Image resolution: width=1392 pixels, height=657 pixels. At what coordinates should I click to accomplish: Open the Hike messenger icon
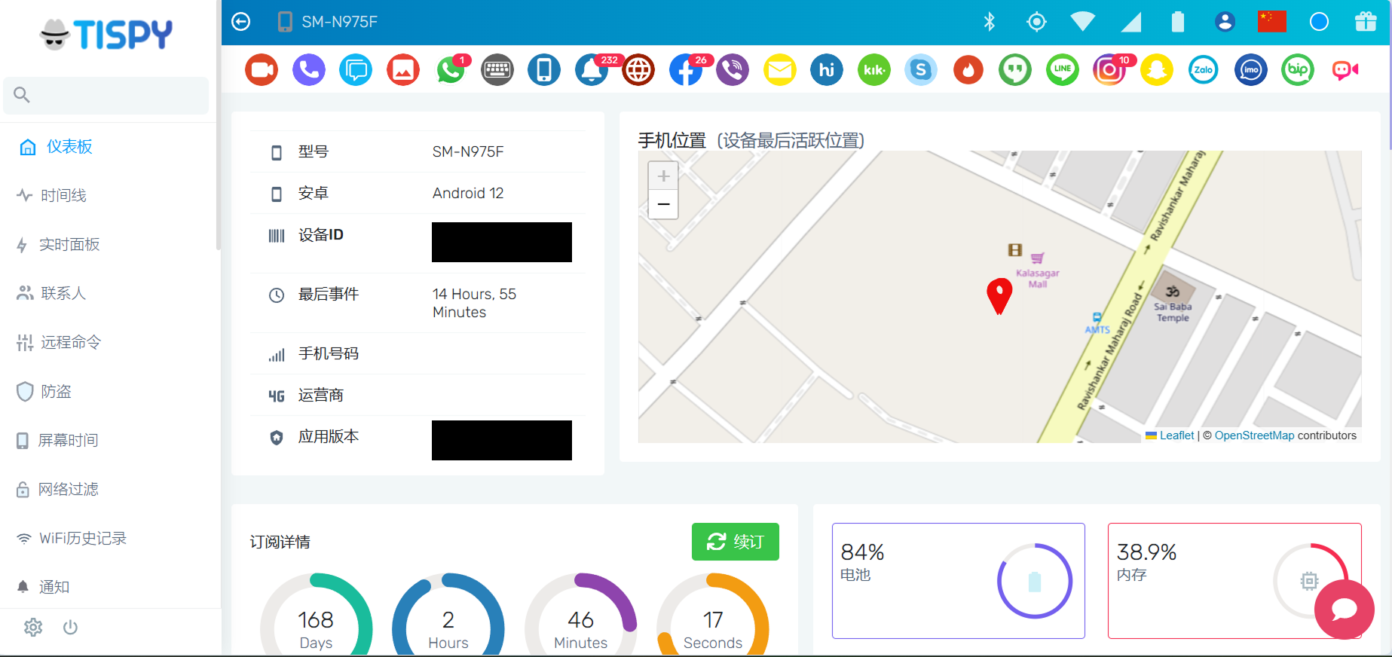pos(827,70)
